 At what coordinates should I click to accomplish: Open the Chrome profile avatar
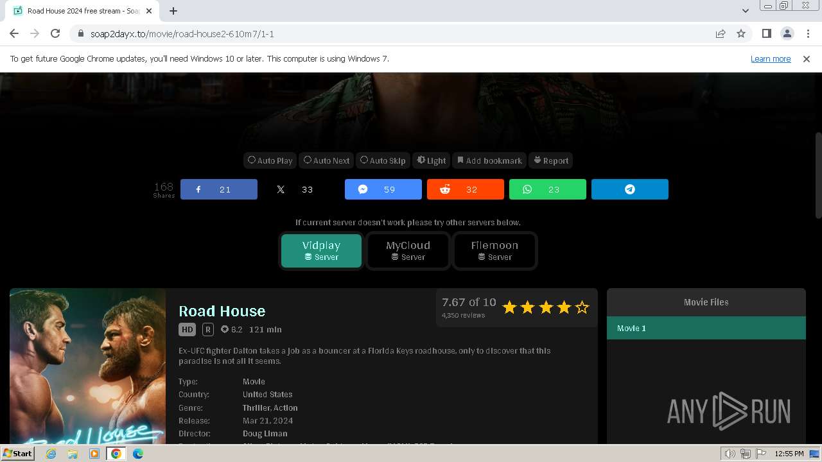click(x=787, y=33)
